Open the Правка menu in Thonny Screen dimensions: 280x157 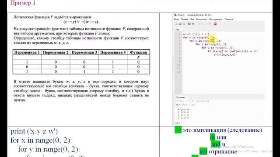click(x=185, y=19)
